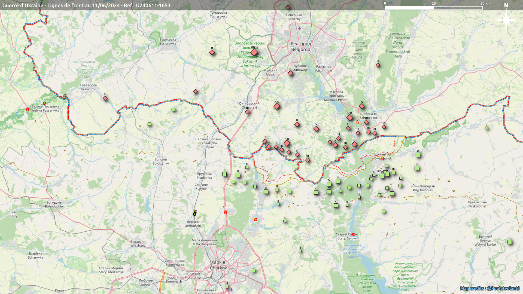This screenshot has width=523, height=294.
Task: Click red diamond unit near Graiworon
Action: click(105, 98)
